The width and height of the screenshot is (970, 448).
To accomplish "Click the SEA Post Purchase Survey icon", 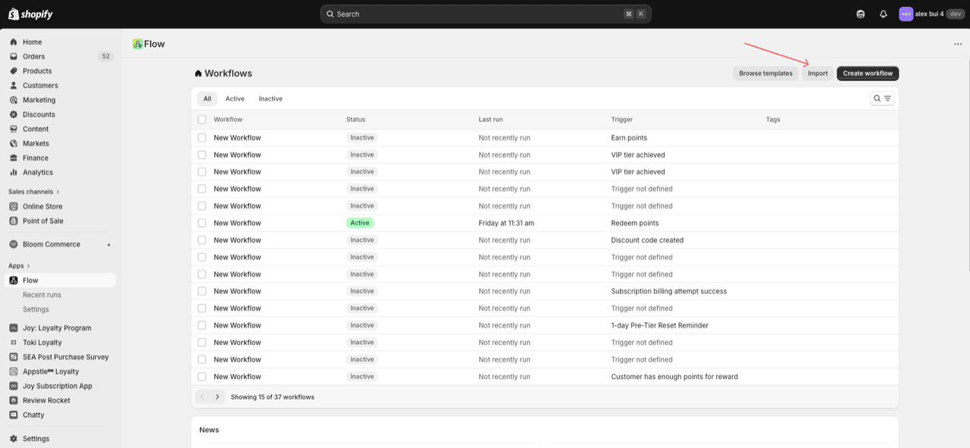I will [x=14, y=357].
